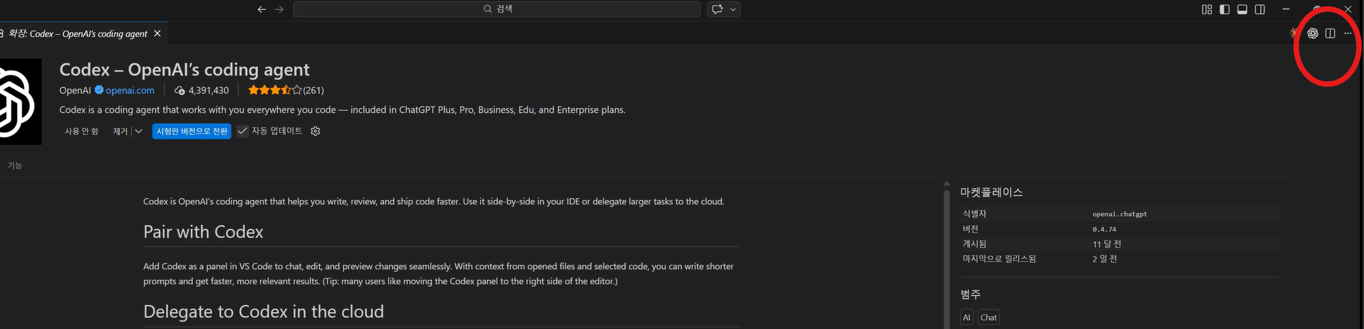Click the orange Claude starburst icon

pos(1293,33)
